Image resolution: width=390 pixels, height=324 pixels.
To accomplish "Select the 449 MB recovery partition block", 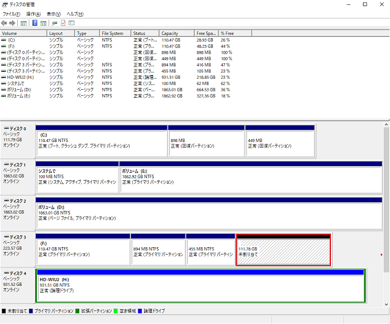I will 280,141.
